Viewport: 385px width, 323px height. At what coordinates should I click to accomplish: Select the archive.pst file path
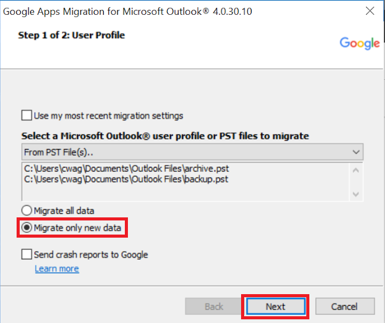[127, 169]
